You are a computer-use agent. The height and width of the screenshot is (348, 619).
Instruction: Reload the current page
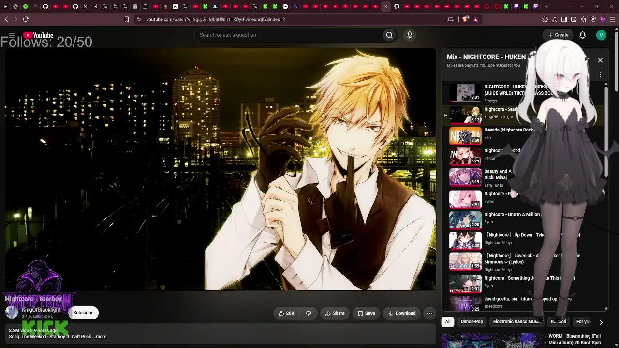(26, 19)
